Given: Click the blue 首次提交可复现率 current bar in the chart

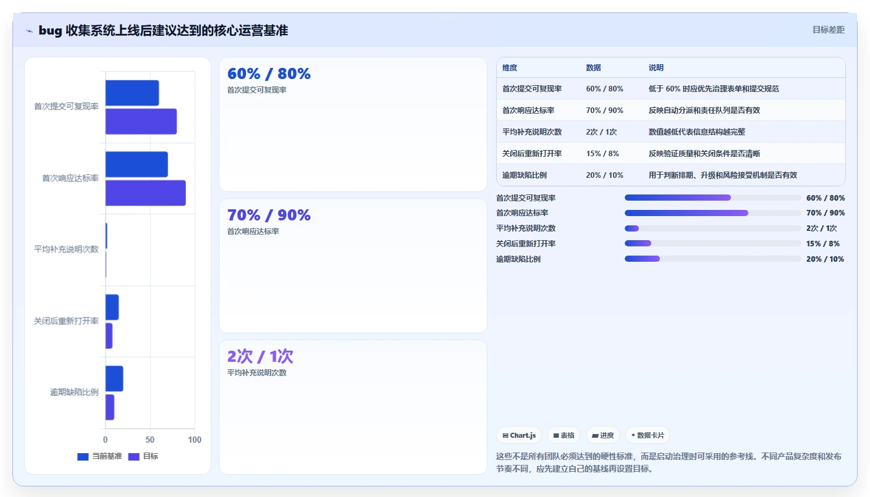Looking at the screenshot, I should click(132, 93).
